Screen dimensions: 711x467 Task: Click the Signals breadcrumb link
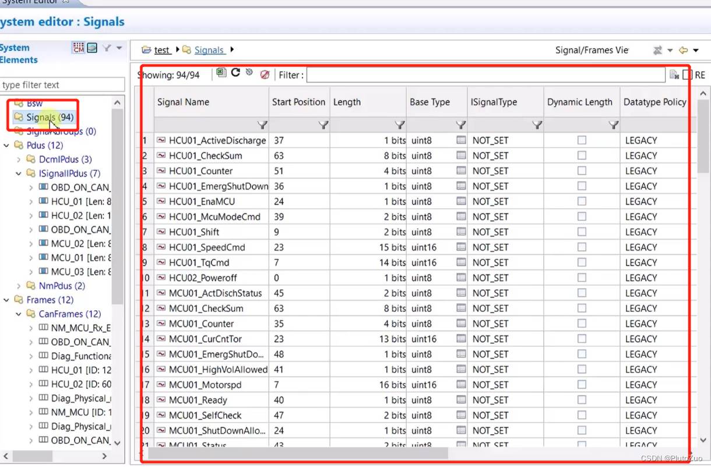click(209, 50)
